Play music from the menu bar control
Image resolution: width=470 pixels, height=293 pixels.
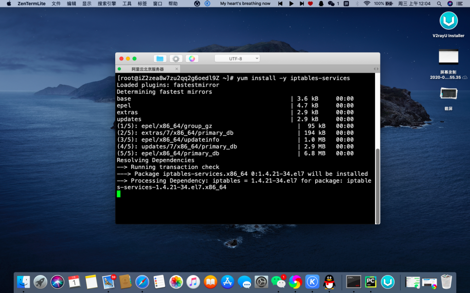[x=291, y=3]
